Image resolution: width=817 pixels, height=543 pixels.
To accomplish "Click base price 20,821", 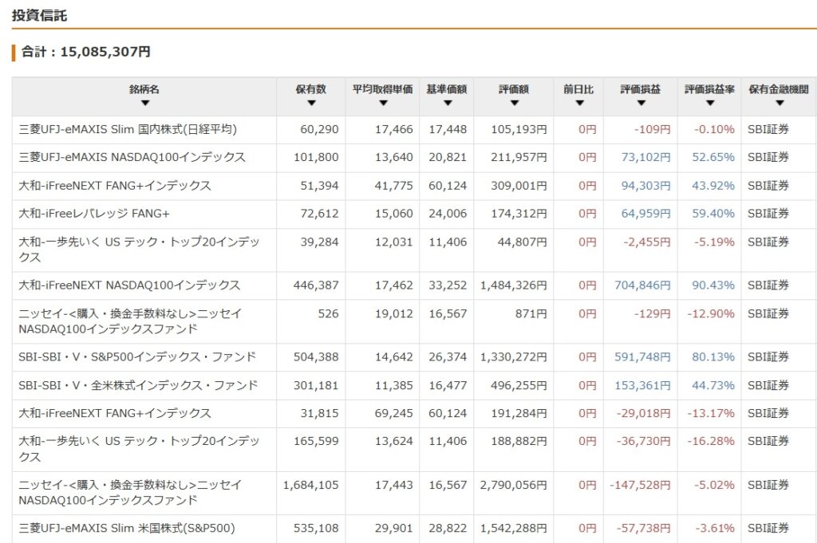I will tap(448, 157).
